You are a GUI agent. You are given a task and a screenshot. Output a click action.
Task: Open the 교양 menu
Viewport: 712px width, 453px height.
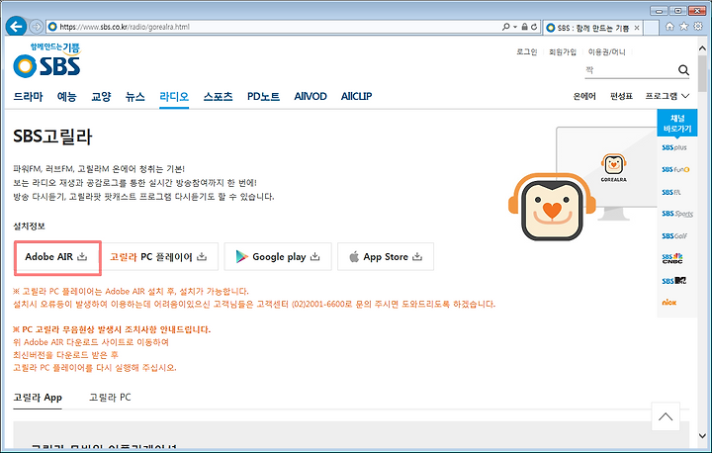101,96
